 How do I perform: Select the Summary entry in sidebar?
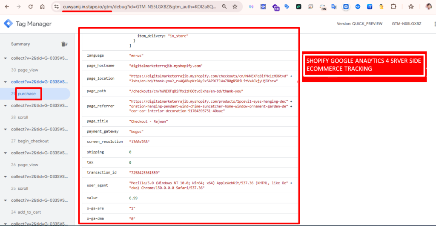pyautogui.click(x=20, y=44)
